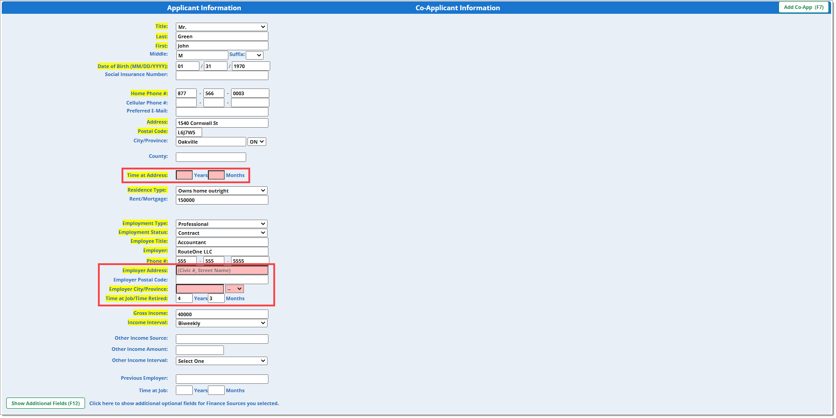Open the Suffix dropdown
The height and width of the screenshot is (418, 836).
[254, 55]
